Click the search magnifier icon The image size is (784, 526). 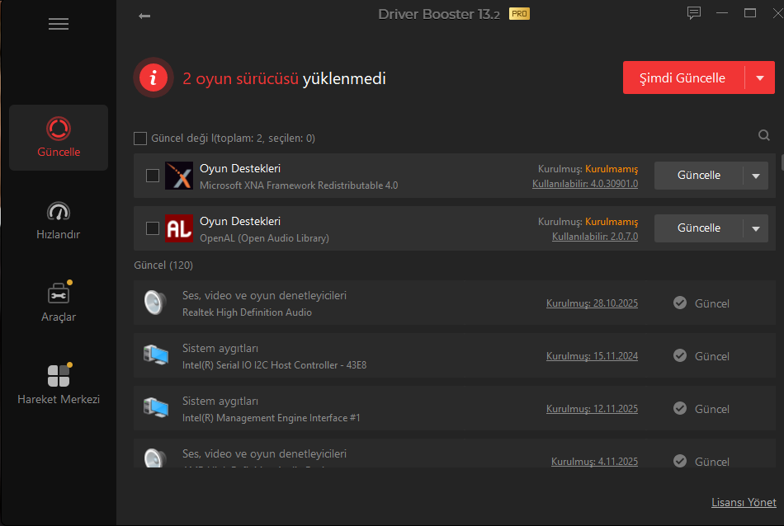tap(763, 135)
